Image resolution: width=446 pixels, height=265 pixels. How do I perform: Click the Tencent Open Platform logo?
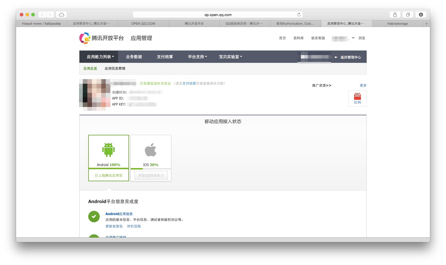[101, 38]
